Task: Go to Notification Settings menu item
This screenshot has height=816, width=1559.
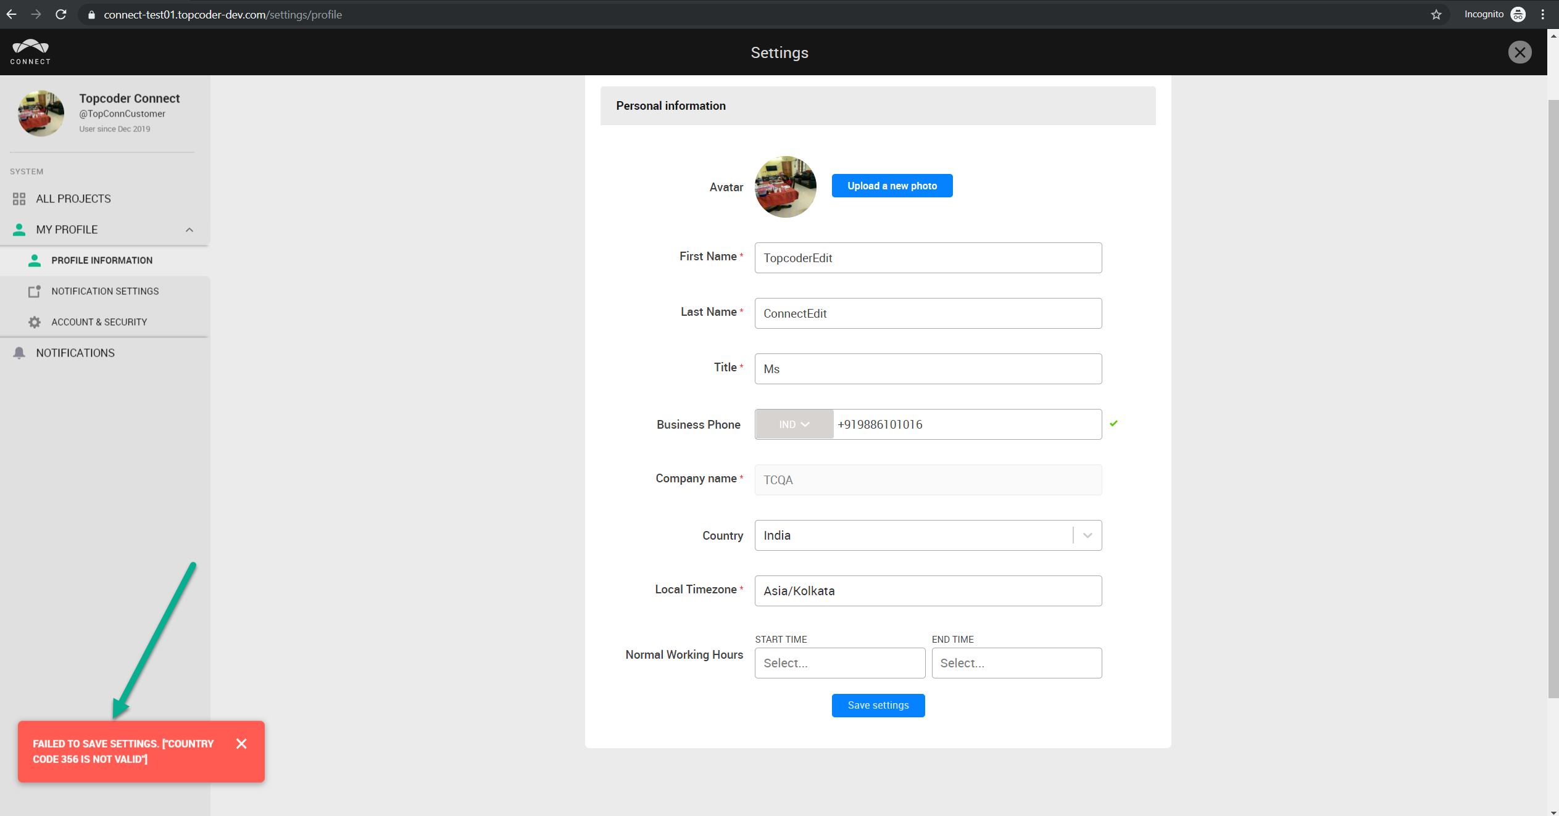Action: click(105, 291)
